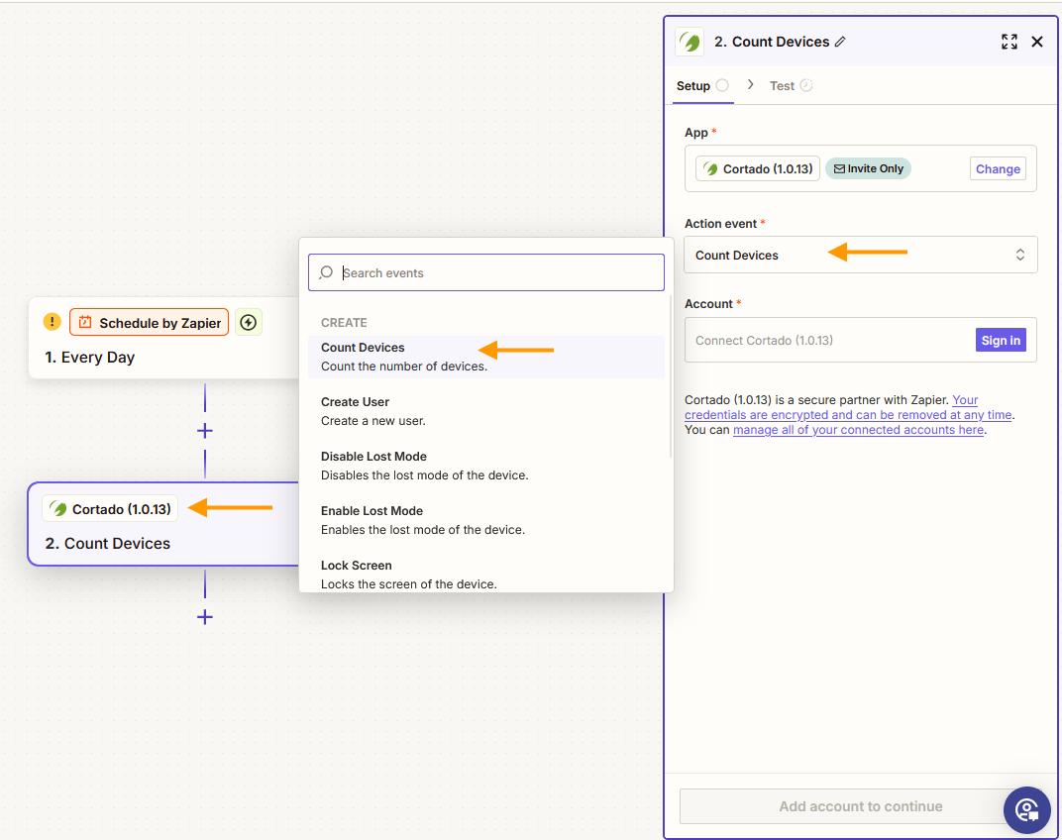The height and width of the screenshot is (840, 1062).
Task: Add a step between steps 1 and 2
Action: tap(204, 431)
